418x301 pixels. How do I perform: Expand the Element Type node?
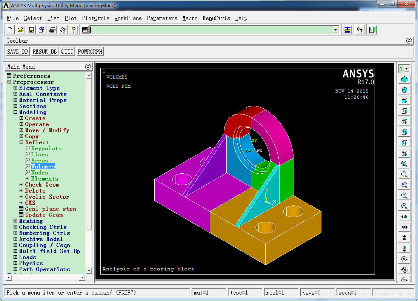(15, 88)
